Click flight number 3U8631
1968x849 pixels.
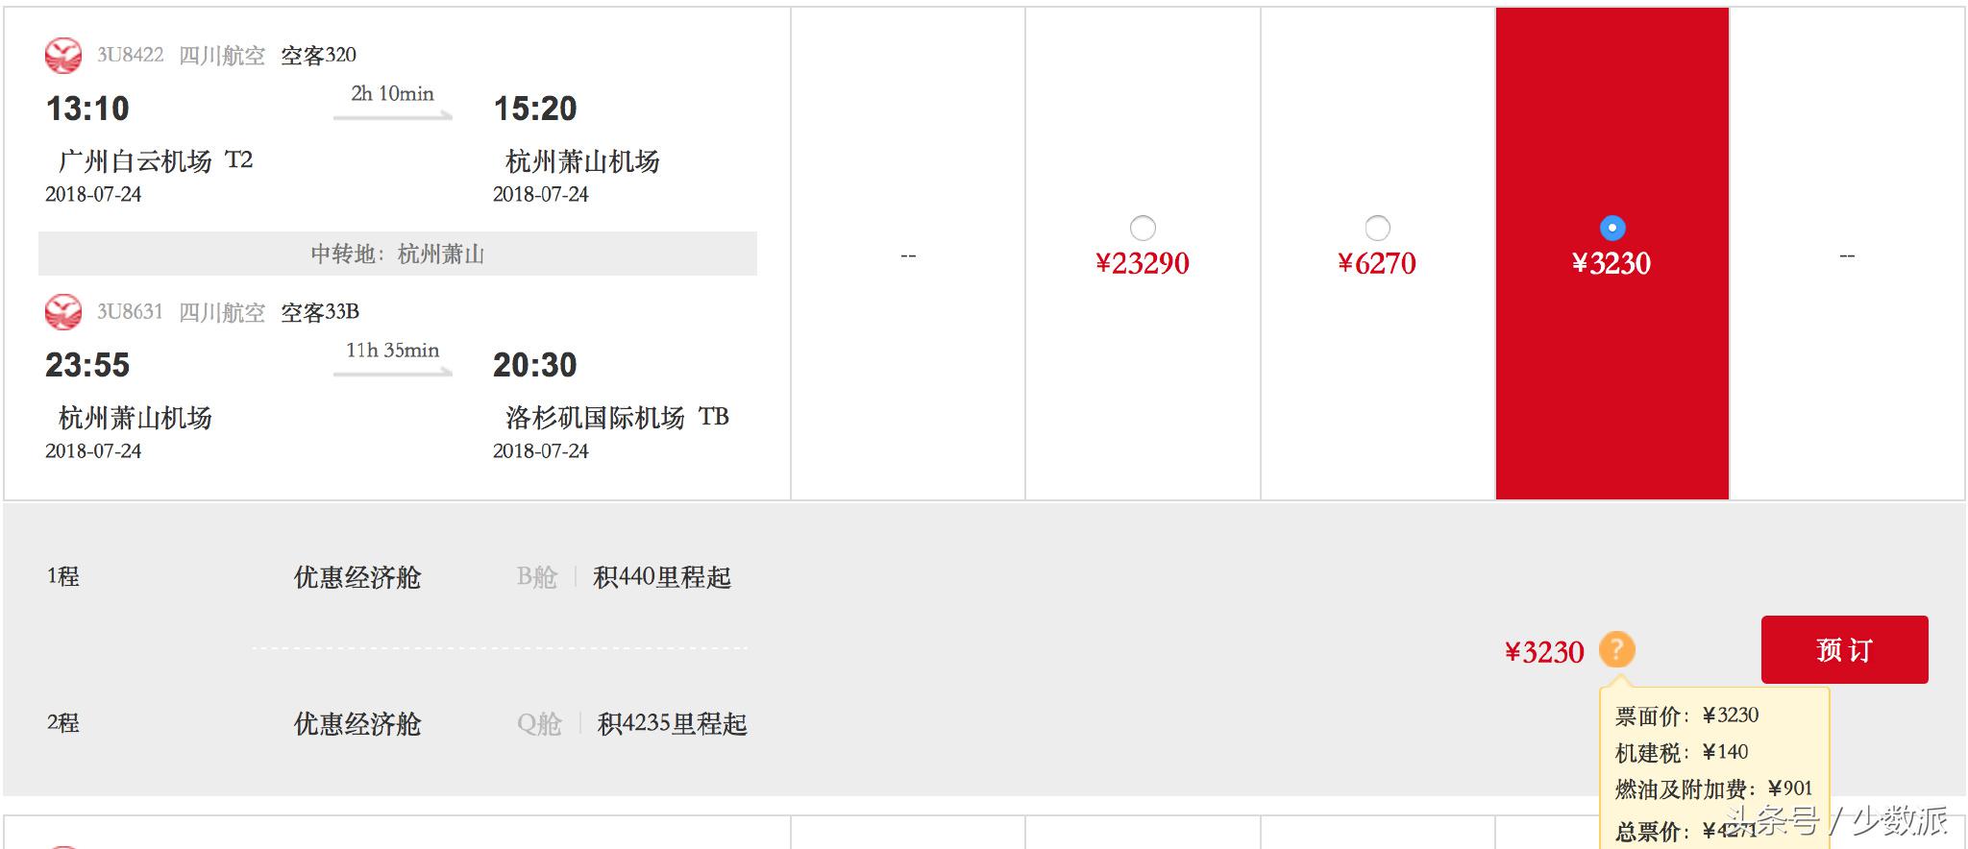pos(130,312)
